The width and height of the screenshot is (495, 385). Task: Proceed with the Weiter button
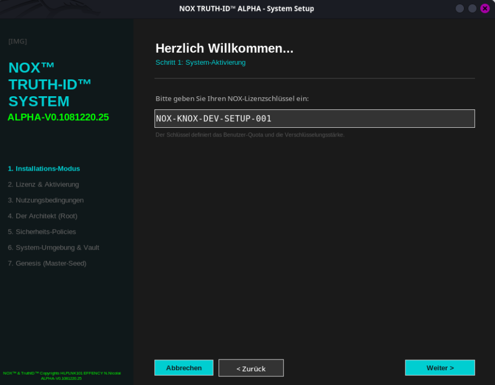pyautogui.click(x=440, y=368)
